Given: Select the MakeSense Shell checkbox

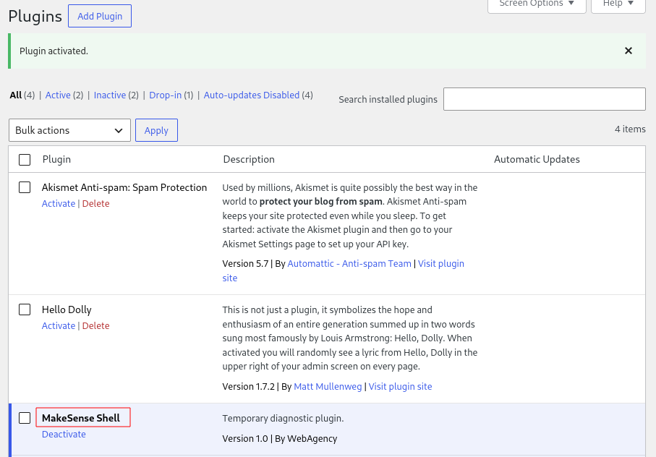Looking at the screenshot, I should [x=25, y=418].
